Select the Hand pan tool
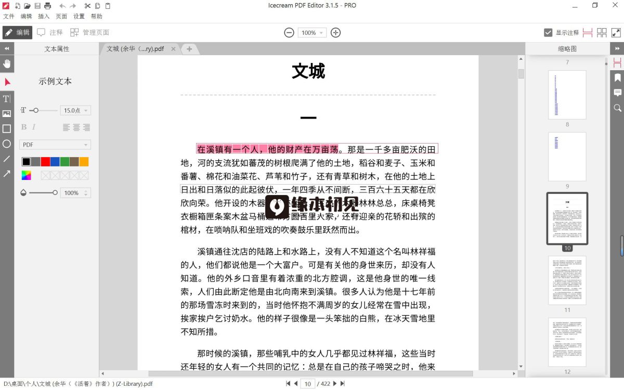 (7, 63)
